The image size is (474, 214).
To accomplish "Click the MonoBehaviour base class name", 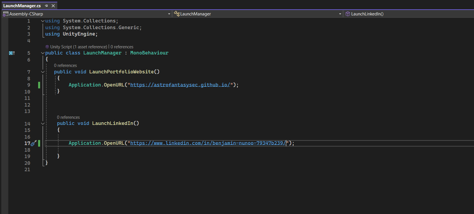I will tap(149, 53).
